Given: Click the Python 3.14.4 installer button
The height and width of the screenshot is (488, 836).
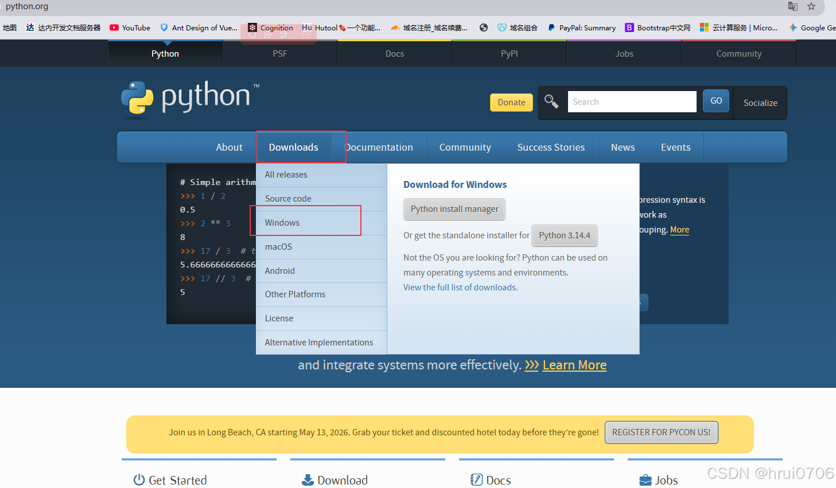Looking at the screenshot, I should (565, 235).
